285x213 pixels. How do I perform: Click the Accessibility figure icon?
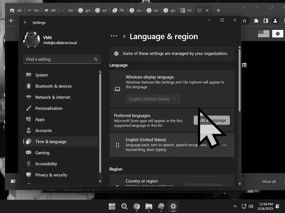coord(29,164)
